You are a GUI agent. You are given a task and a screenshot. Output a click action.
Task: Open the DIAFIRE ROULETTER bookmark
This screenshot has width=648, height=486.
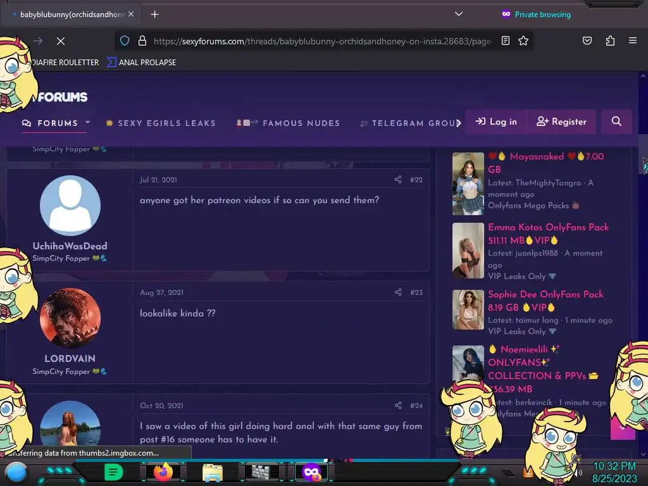point(65,63)
